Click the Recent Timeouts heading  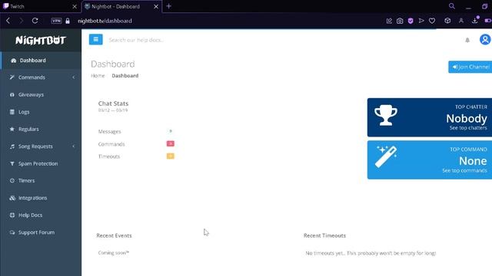(324, 235)
